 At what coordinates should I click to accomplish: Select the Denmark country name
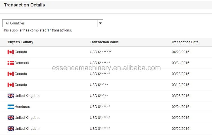tap(22, 63)
